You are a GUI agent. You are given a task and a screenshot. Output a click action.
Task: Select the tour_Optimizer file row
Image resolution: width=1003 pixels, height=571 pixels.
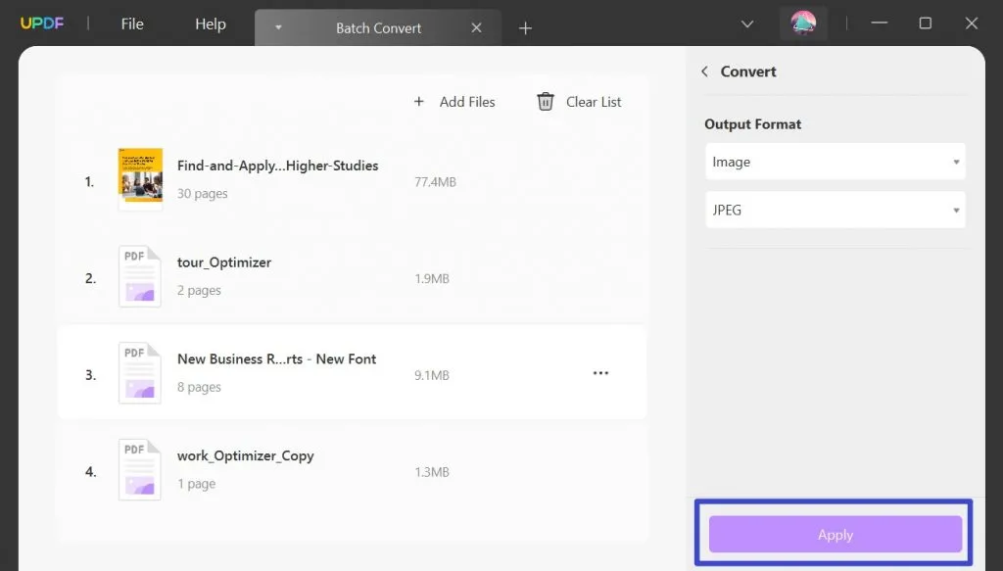coord(353,277)
